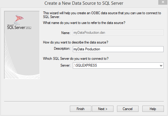Go to the next wizard step
The height and width of the screenshot is (116, 168).
pyautogui.click(x=103, y=109)
